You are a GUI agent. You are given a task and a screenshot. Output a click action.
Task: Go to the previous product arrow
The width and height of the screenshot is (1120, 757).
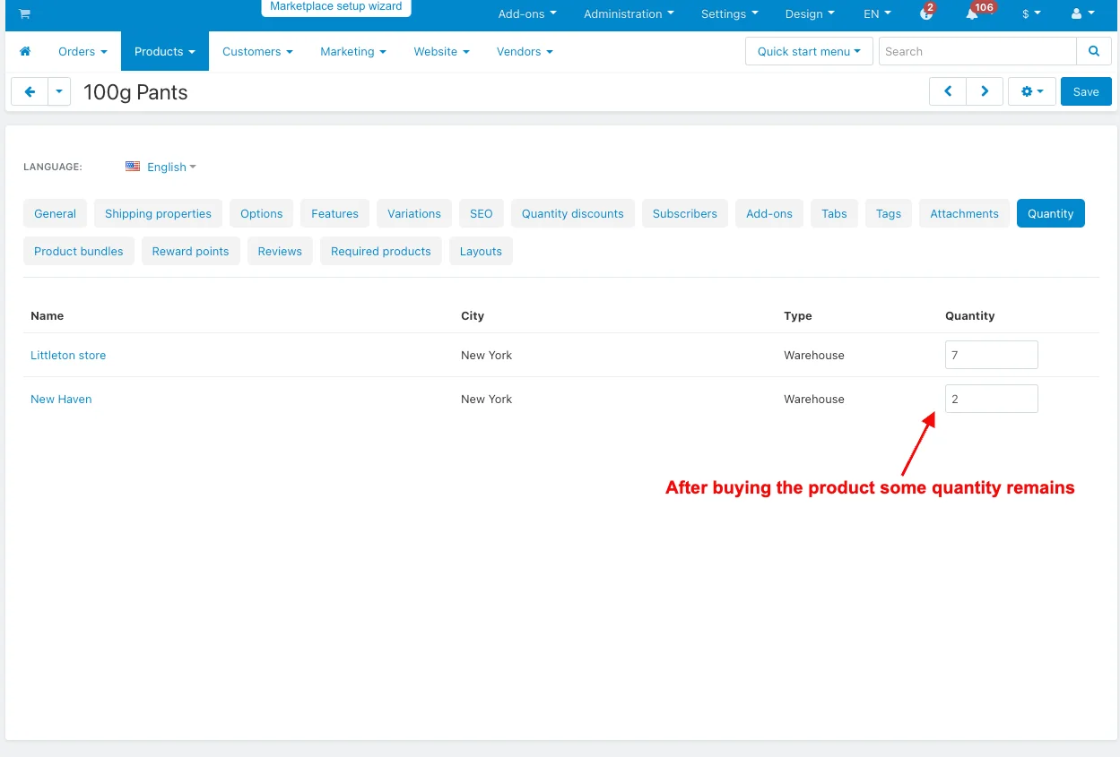948,91
